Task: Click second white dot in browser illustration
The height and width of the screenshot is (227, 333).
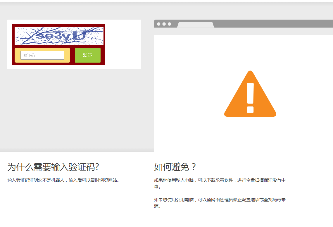Action: (164, 24)
